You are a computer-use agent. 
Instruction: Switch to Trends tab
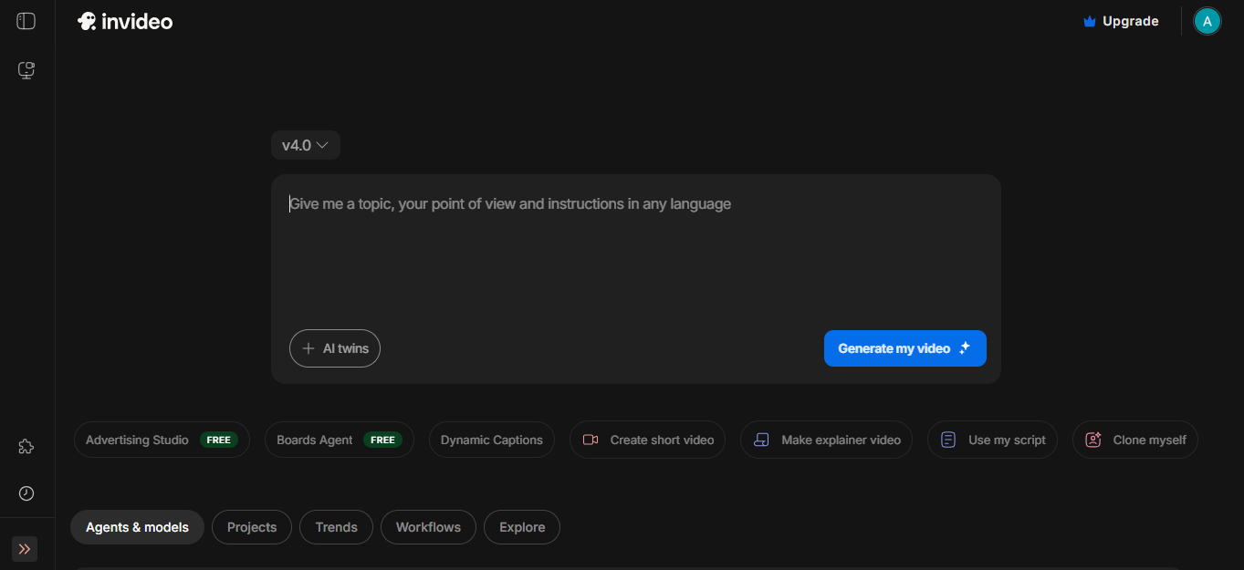point(337,527)
